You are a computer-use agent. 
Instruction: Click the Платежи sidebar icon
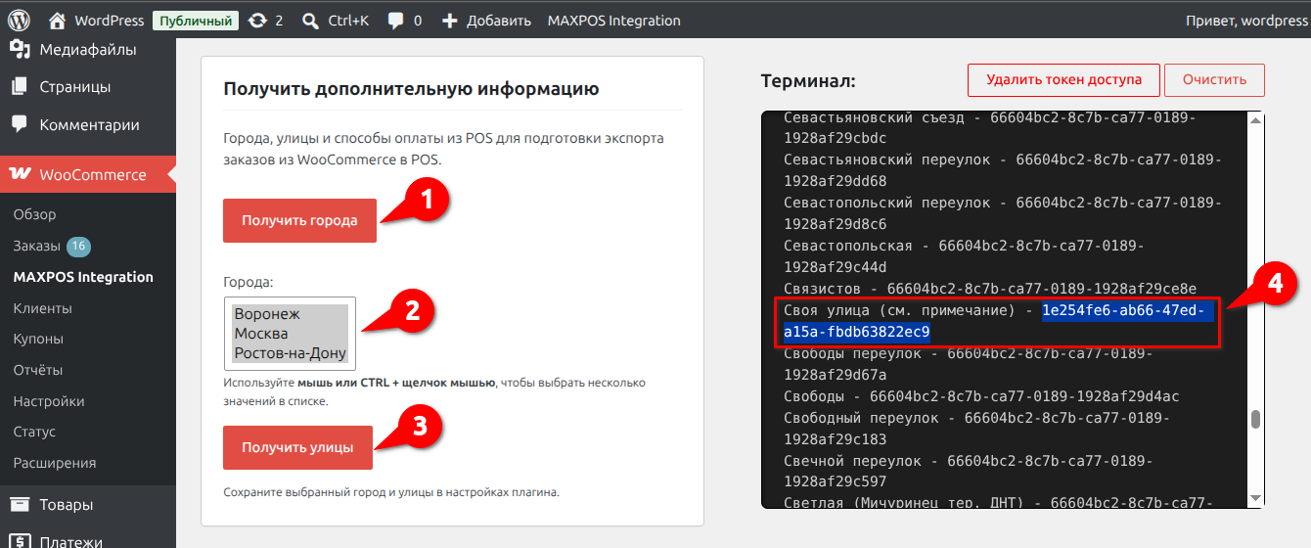[x=20, y=540]
